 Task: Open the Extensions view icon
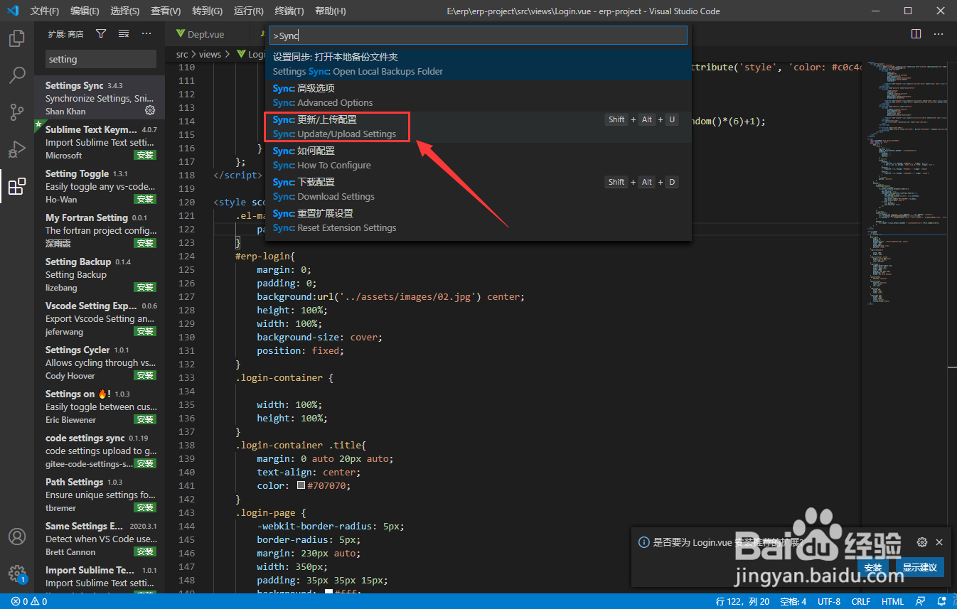(x=17, y=186)
